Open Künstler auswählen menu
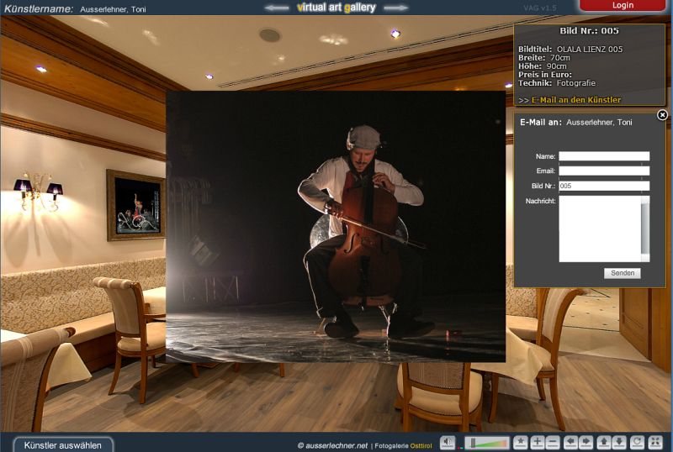Viewport: 673px width, 452px height. tap(63, 444)
